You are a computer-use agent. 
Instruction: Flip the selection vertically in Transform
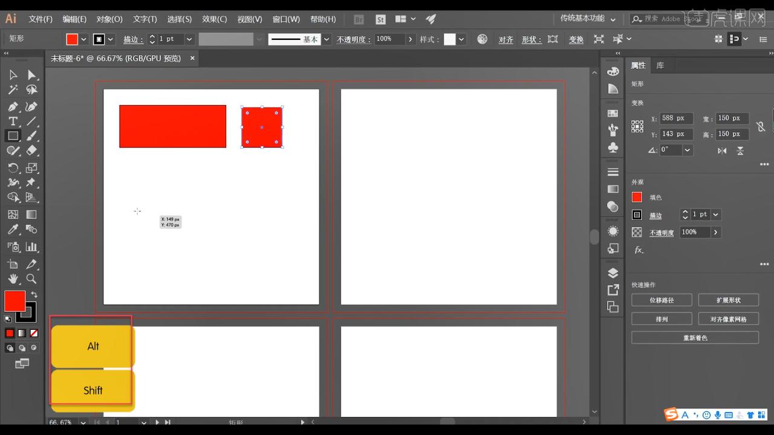coord(740,150)
